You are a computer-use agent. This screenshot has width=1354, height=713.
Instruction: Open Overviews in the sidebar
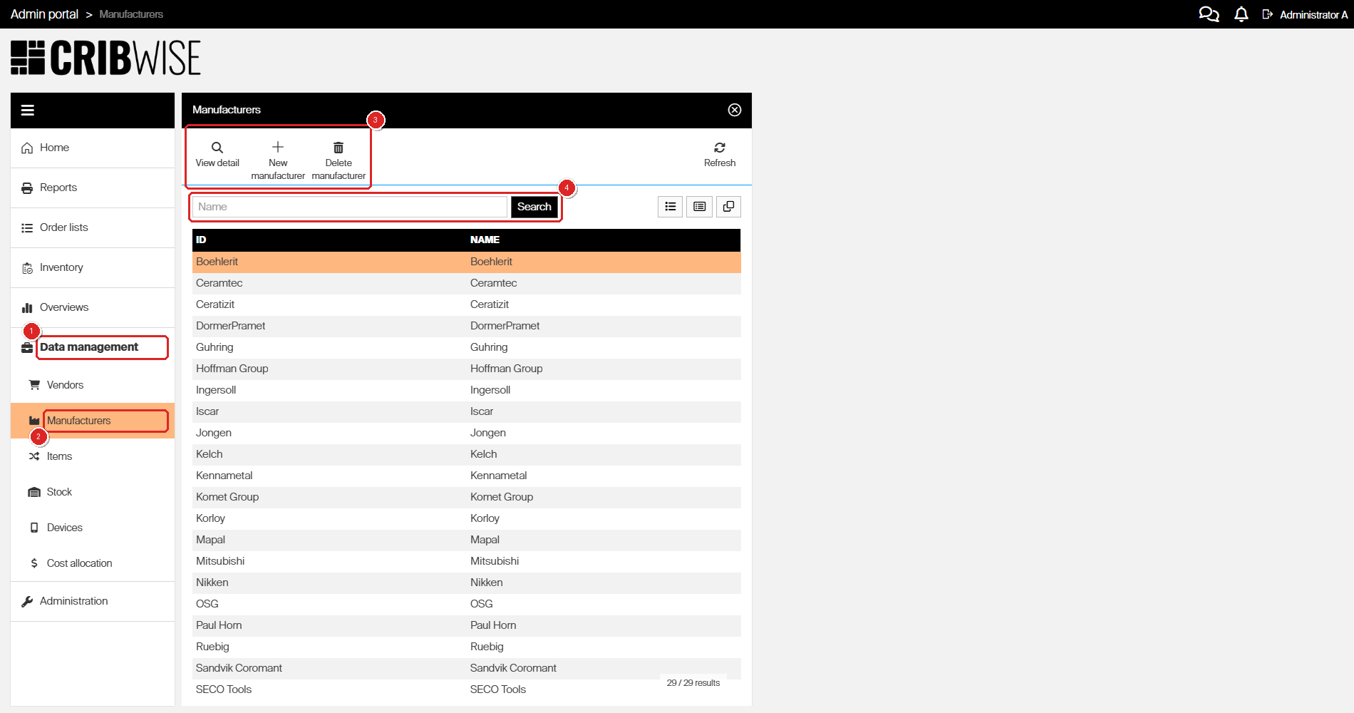[93, 307]
